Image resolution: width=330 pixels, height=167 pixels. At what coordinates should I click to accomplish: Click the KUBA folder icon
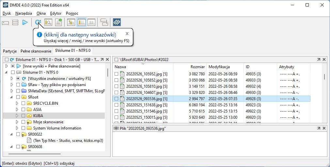click(29, 116)
